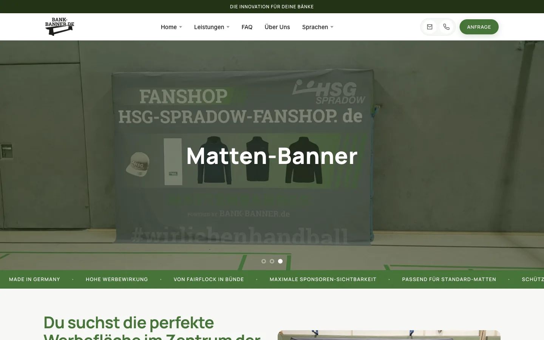Expand the Sprachen language dropdown

[318, 27]
